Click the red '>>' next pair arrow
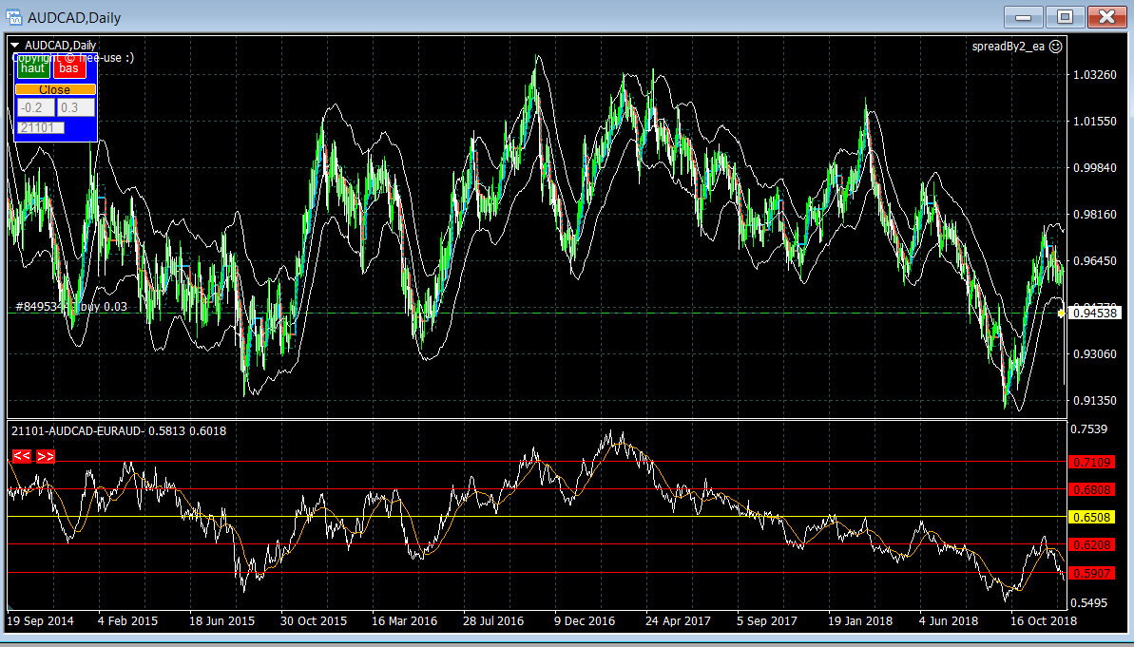Screen dimensions: 1134x647 [46, 457]
